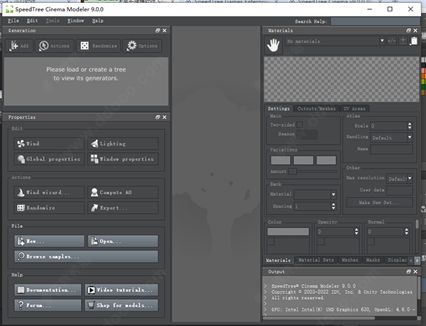Open the No materials dropdown

(334, 41)
